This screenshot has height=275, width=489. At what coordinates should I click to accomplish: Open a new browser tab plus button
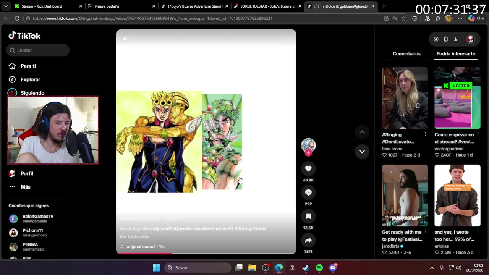(x=384, y=6)
